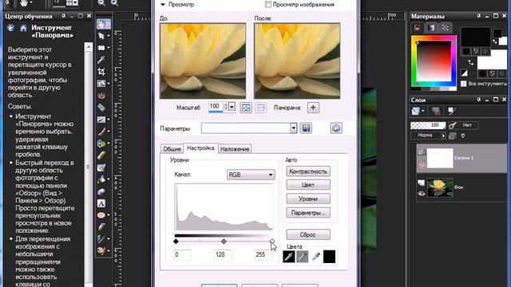Select the Pan hand tool
511x287 pixels.
click(101, 24)
